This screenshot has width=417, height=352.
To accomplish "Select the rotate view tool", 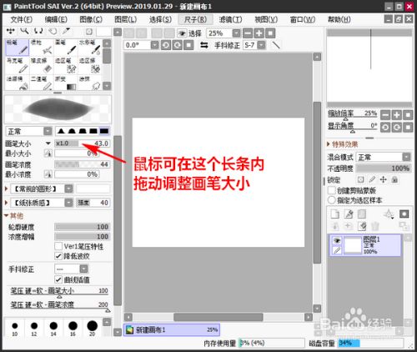I will [38, 31].
